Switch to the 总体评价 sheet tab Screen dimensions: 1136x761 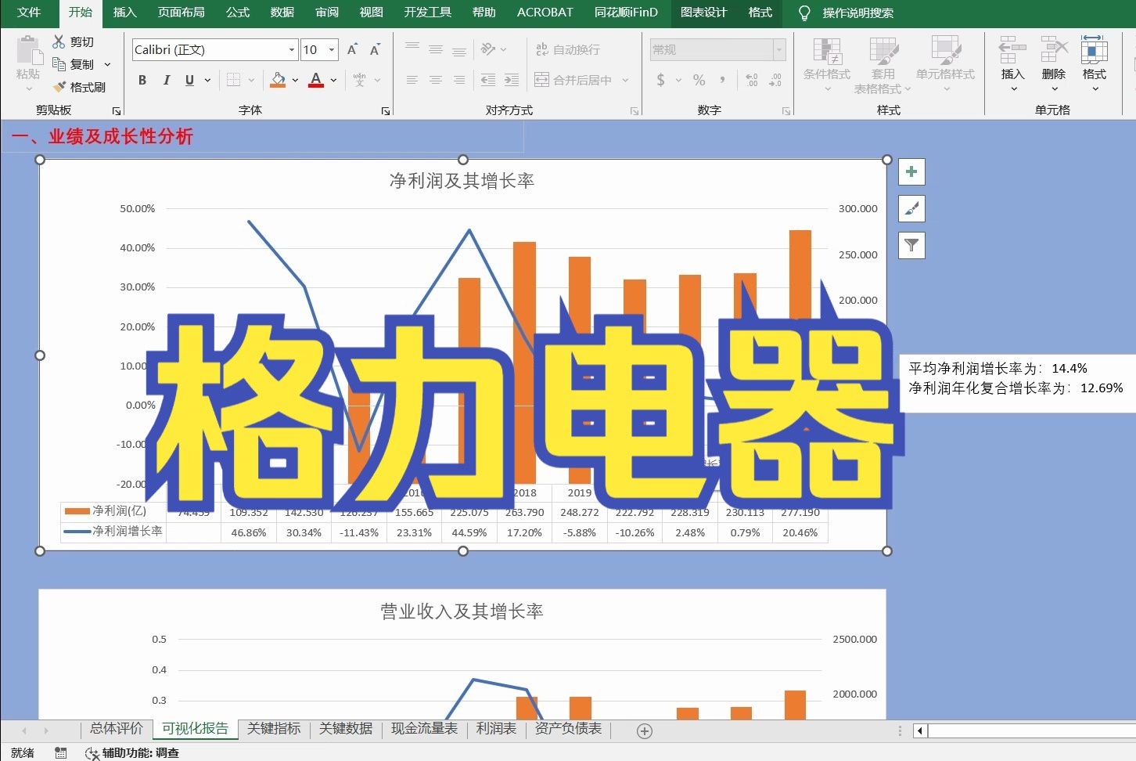pyautogui.click(x=117, y=729)
